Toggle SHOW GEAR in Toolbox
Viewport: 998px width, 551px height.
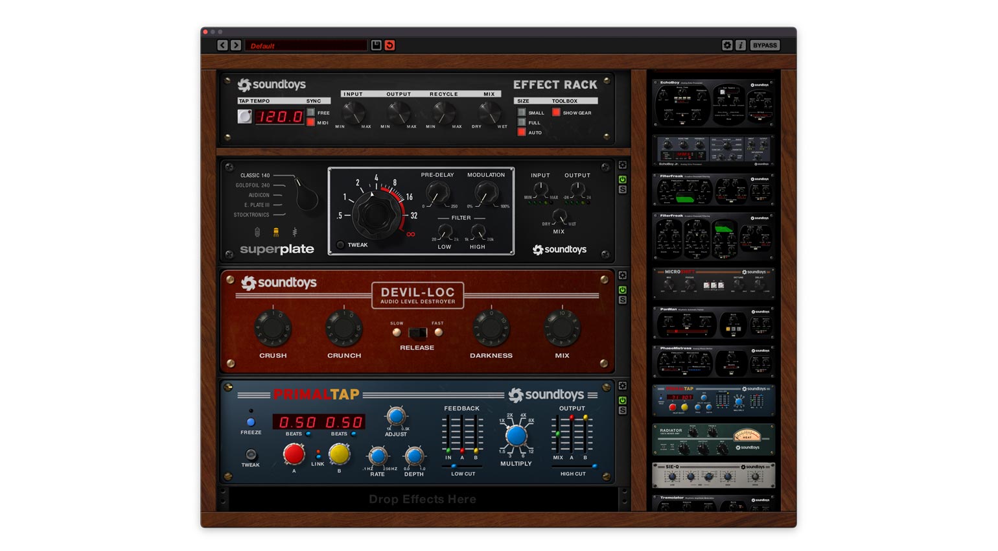pyautogui.click(x=556, y=113)
